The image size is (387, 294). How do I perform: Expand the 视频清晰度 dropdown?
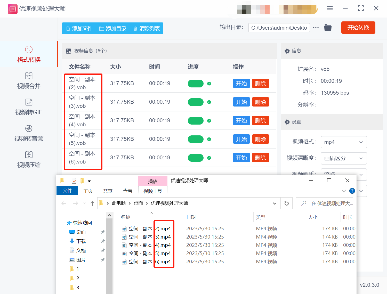tap(344, 158)
